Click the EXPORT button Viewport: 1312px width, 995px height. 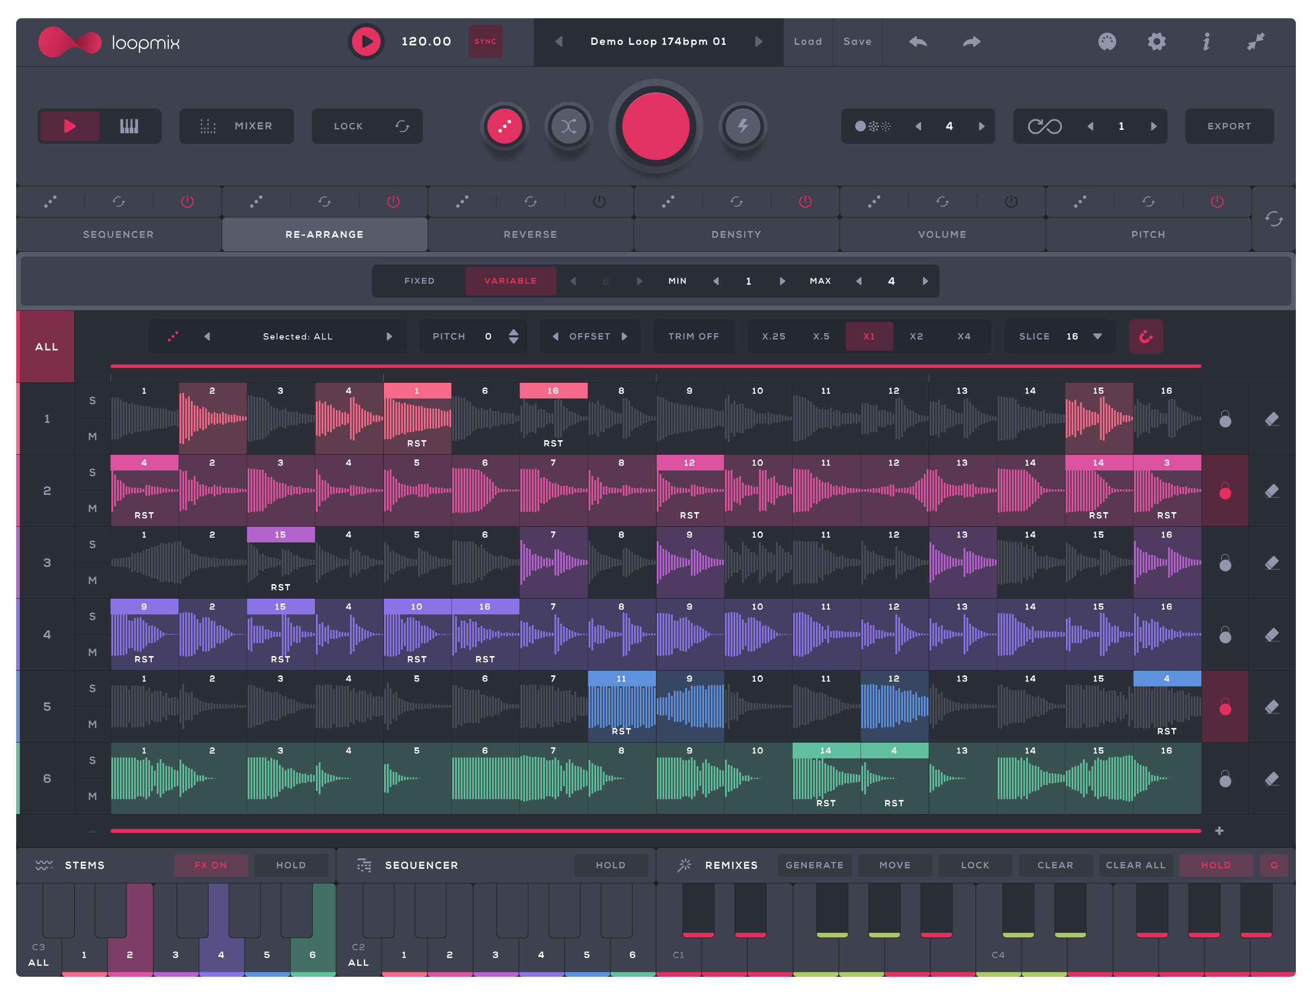[x=1229, y=126]
